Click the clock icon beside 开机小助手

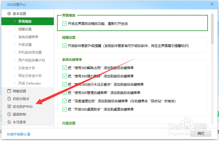pyautogui.click(x=9, y=99)
